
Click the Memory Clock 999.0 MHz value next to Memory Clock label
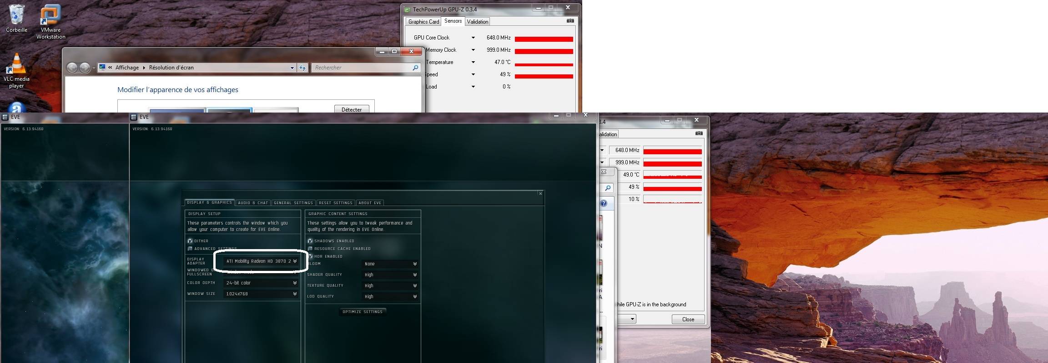[x=499, y=50]
